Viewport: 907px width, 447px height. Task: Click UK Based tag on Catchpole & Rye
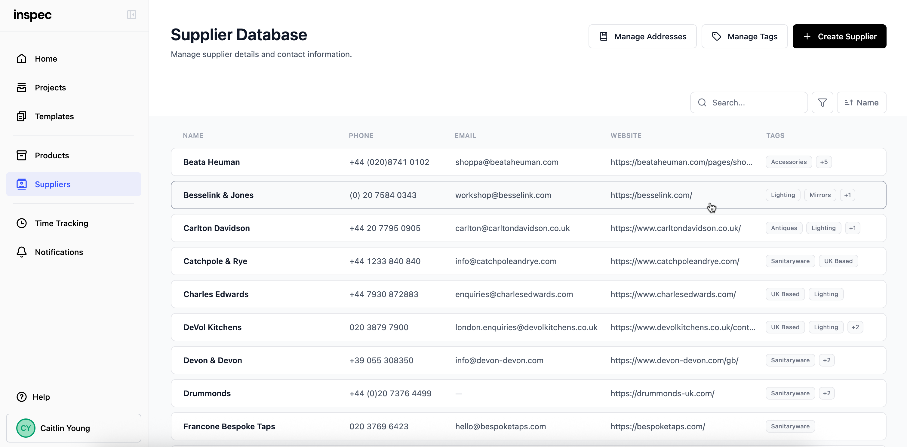point(838,261)
